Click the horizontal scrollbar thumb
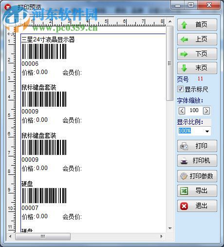 pos(43,236)
